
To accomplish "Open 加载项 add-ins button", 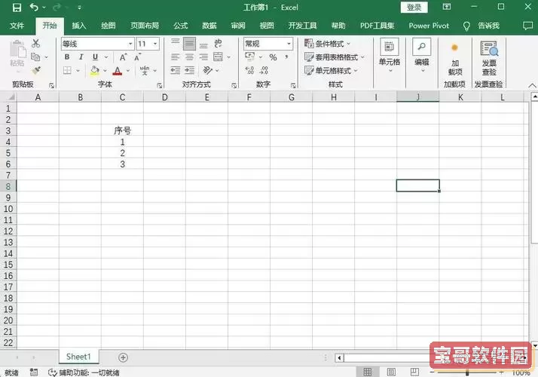I will [455, 58].
